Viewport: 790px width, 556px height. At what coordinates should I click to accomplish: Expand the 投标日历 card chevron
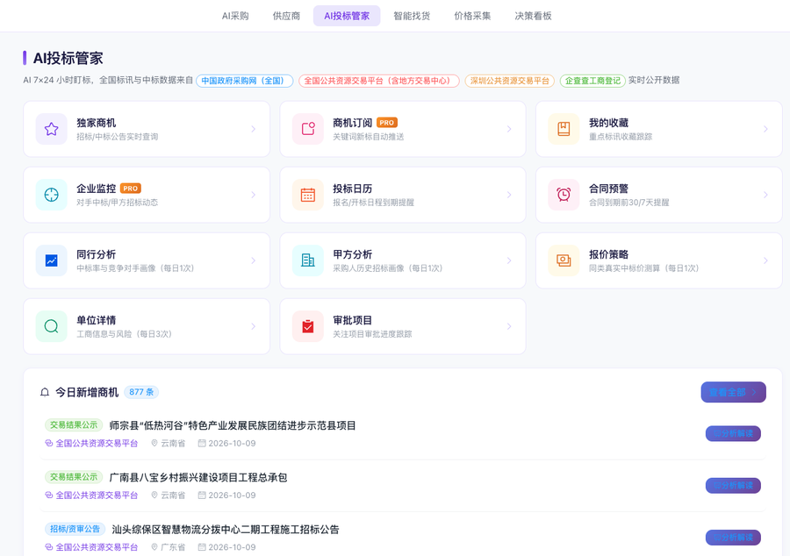pyautogui.click(x=509, y=195)
